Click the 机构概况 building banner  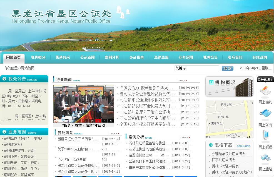click(x=229, y=87)
